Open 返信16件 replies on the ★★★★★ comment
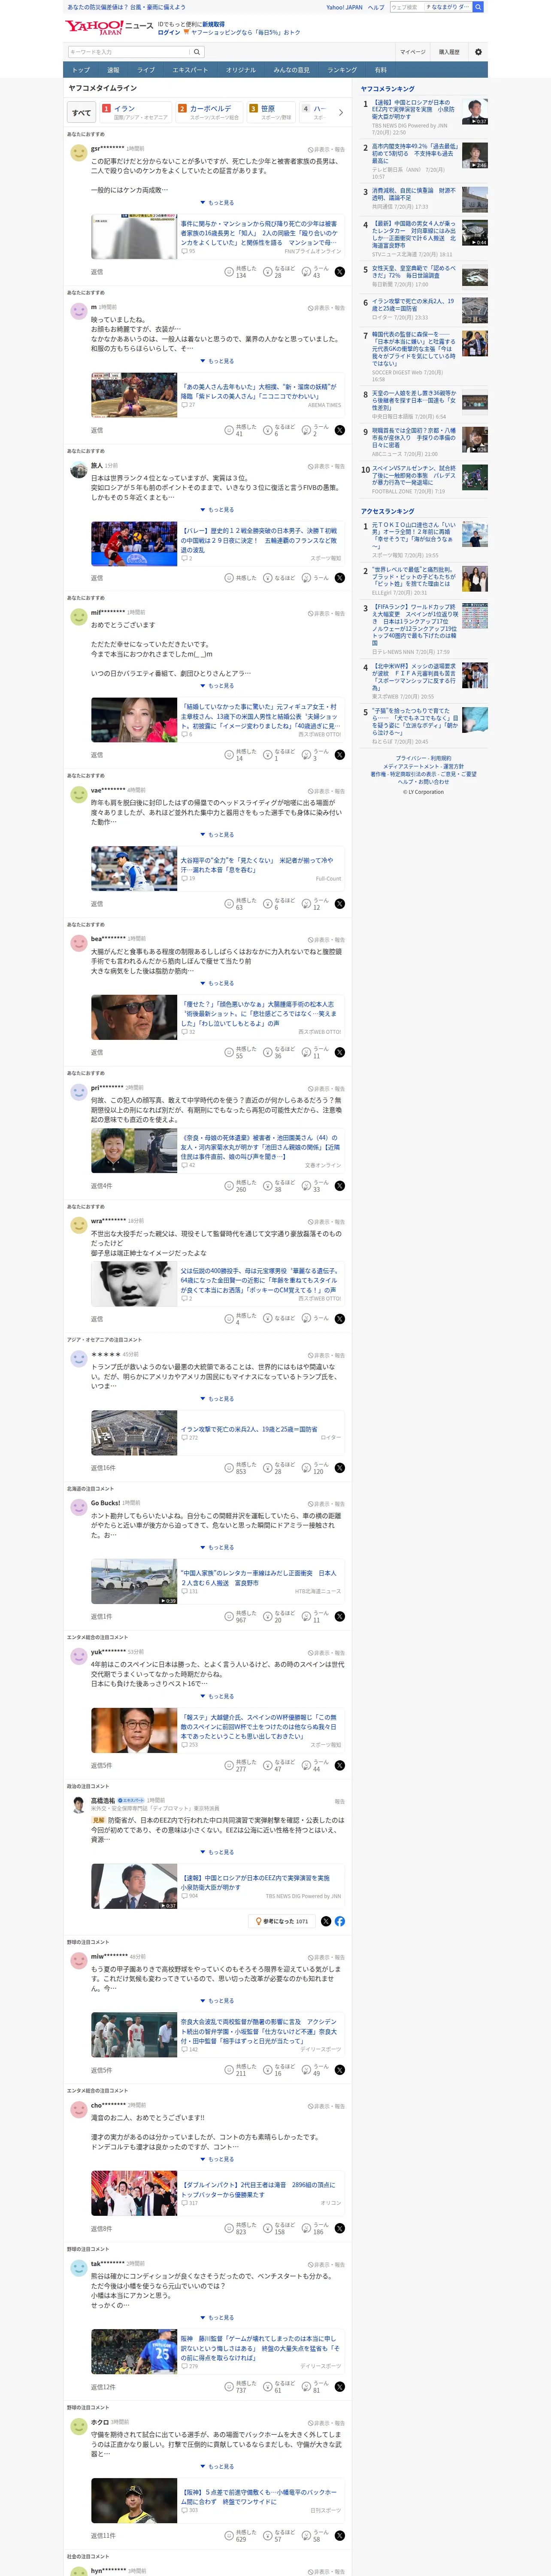Screen dimensions: 551x2576 (103, 1468)
